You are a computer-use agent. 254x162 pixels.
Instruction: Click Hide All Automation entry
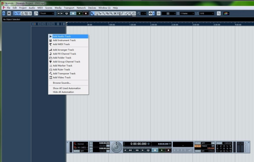pyautogui.click(x=63, y=92)
